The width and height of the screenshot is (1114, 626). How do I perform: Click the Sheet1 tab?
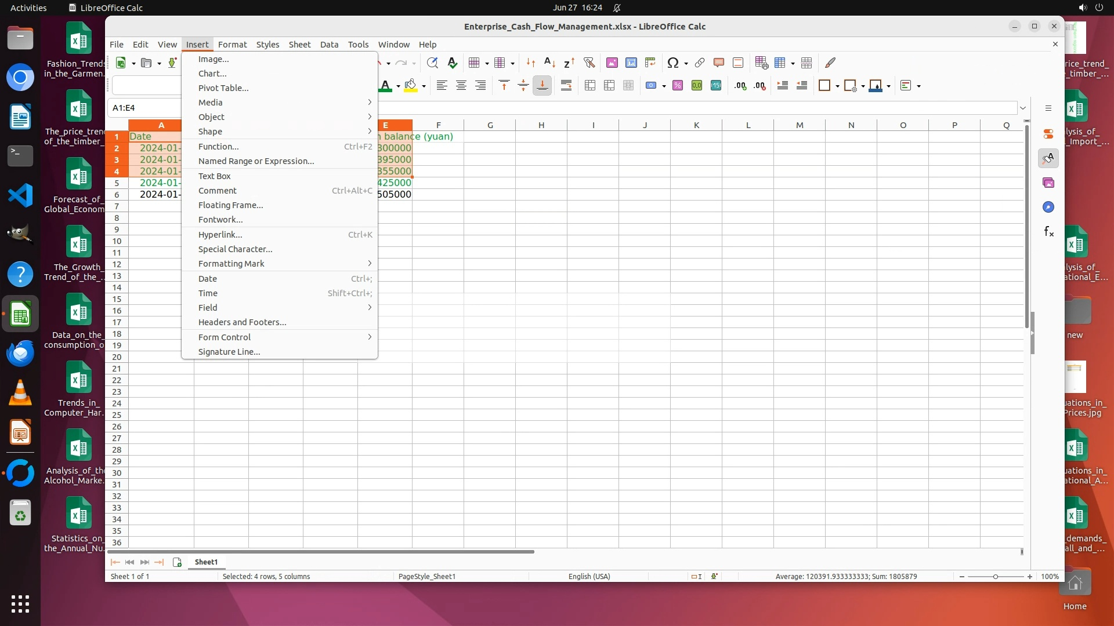pos(206,562)
